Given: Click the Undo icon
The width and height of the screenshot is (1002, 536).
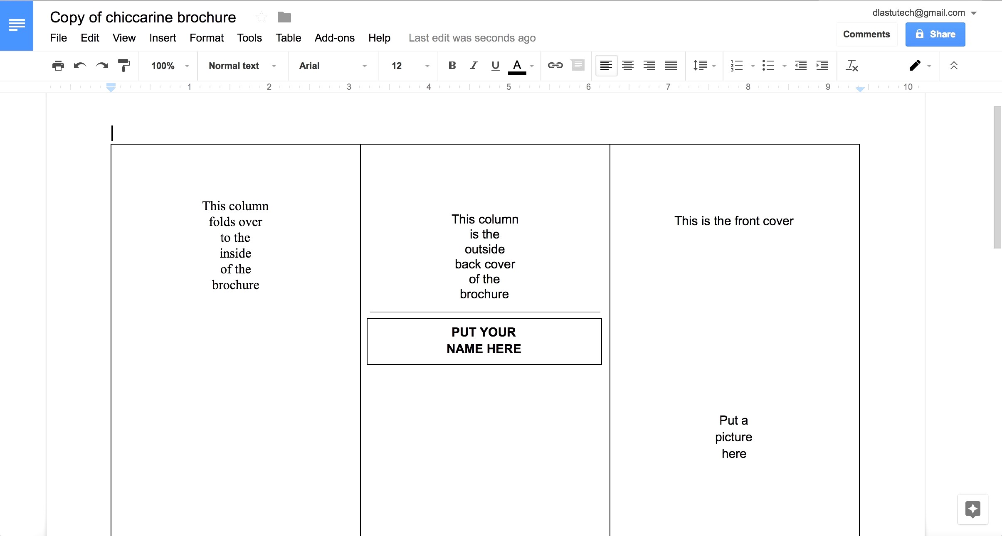Looking at the screenshot, I should (x=80, y=66).
